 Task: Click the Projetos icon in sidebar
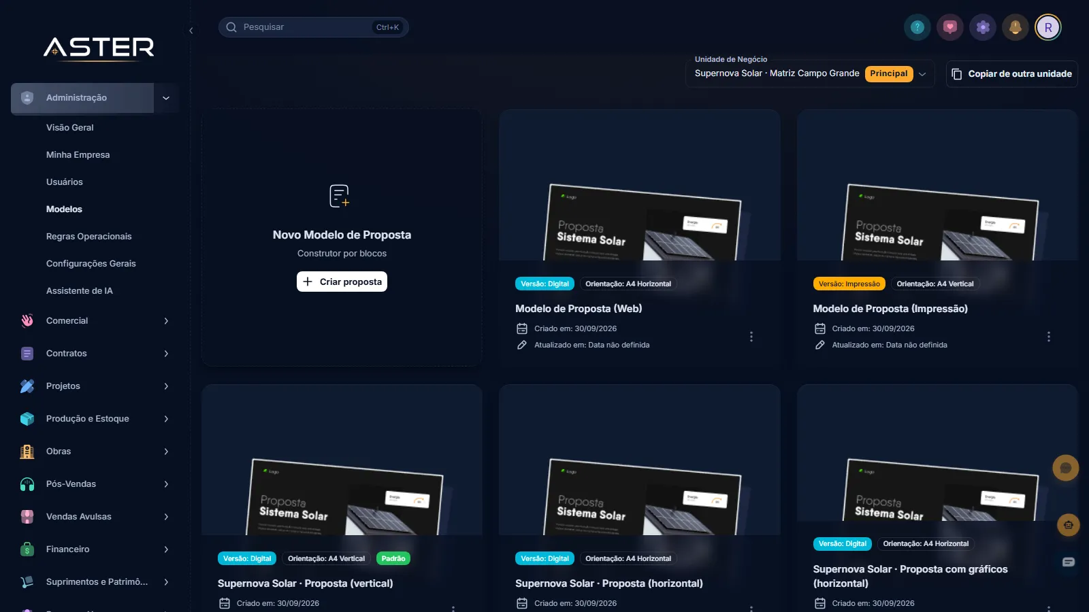point(27,386)
